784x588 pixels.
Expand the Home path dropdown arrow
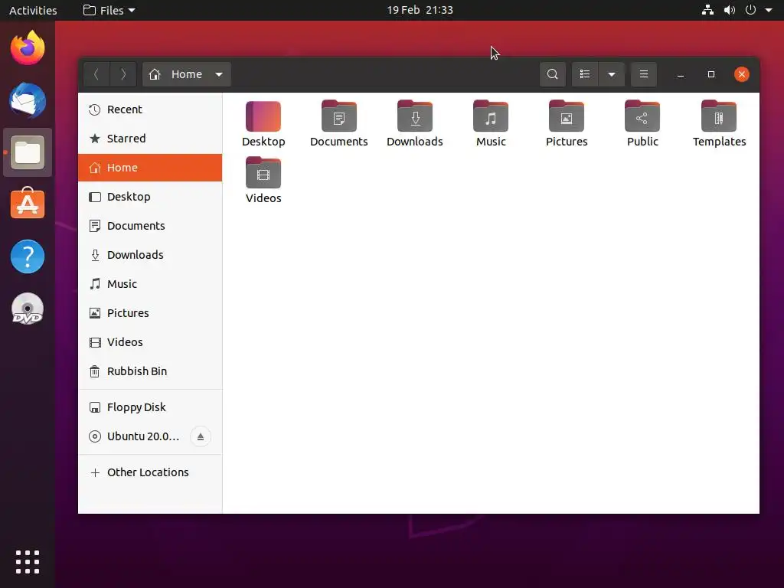[219, 74]
